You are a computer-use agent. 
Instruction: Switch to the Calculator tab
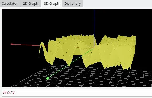click(x=10, y=4)
